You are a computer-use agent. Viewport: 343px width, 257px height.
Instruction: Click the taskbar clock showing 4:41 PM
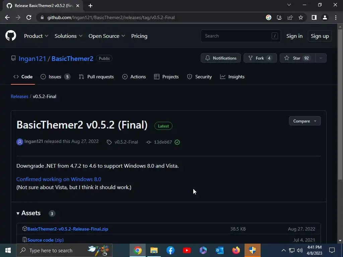click(314, 250)
